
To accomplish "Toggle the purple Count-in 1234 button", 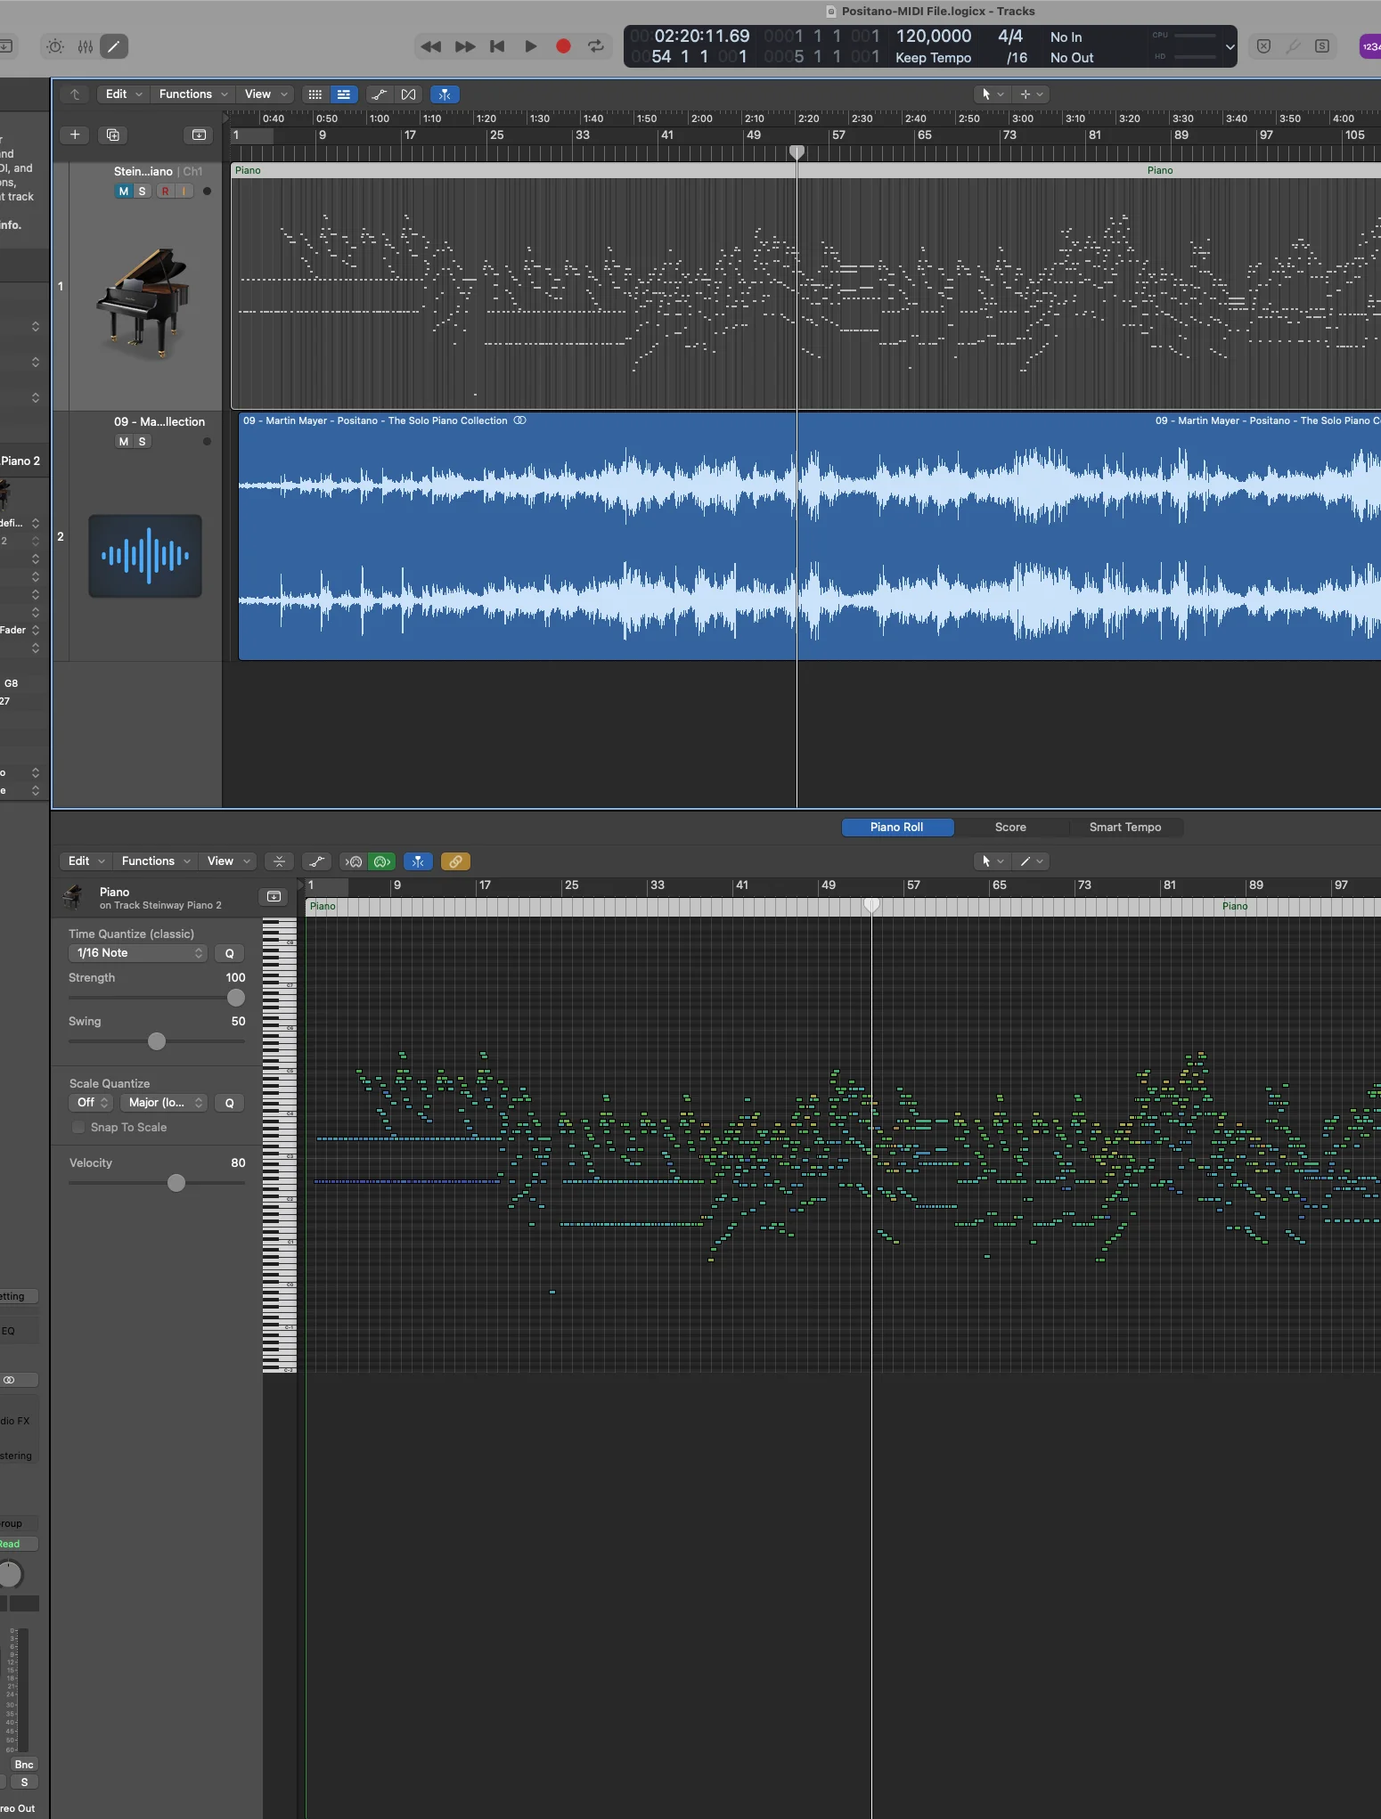I will 1370,46.
